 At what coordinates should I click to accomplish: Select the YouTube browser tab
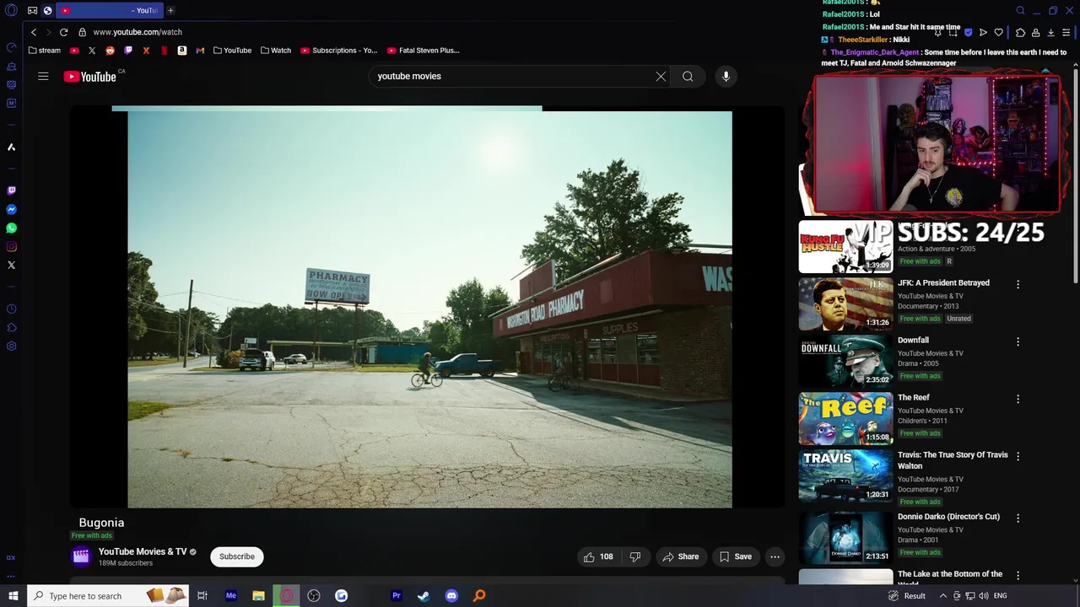click(x=108, y=11)
